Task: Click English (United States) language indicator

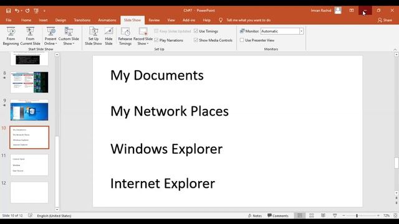Action: [x=54, y=216]
